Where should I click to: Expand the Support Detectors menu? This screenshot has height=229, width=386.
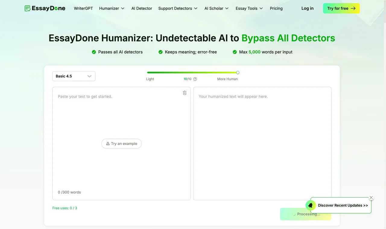tap(178, 8)
